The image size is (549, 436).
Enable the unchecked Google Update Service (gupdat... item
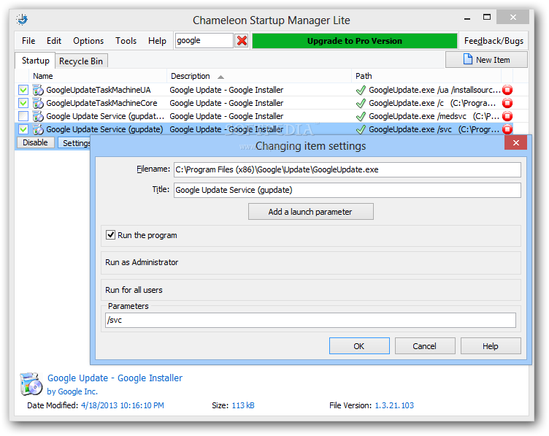pyautogui.click(x=23, y=116)
